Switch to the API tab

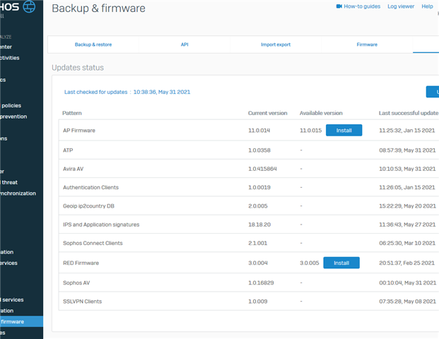click(185, 44)
